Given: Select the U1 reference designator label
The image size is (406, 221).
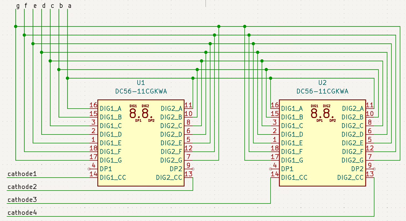Looking at the screenshot, I should (x=141, y=82).
